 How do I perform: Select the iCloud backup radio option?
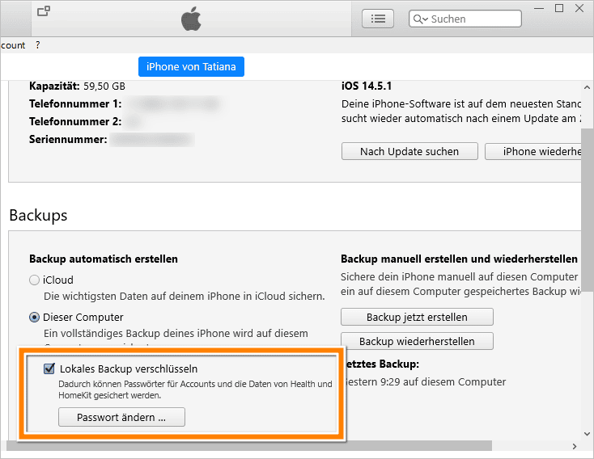point(35,280)
